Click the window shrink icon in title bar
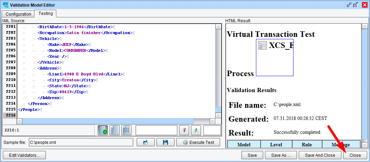Viewport: 370px width, 162px height. click(x=349, y=5)
